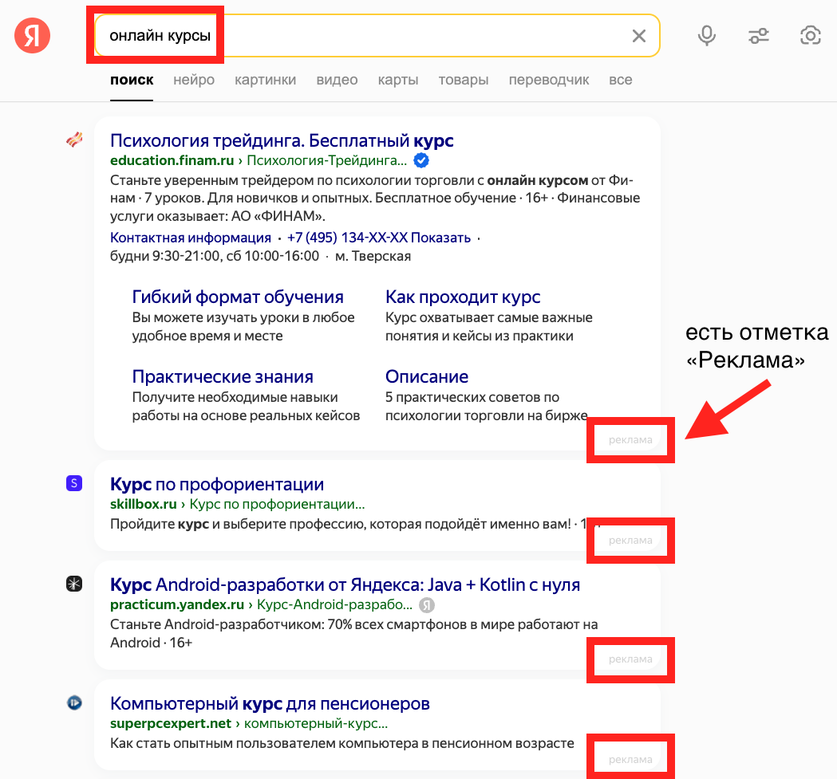The height and width of the screenshot is (779, 837).
Task: Open «Психология трейдинга. Бесплатный курс» result
Action: click(282, 140)
